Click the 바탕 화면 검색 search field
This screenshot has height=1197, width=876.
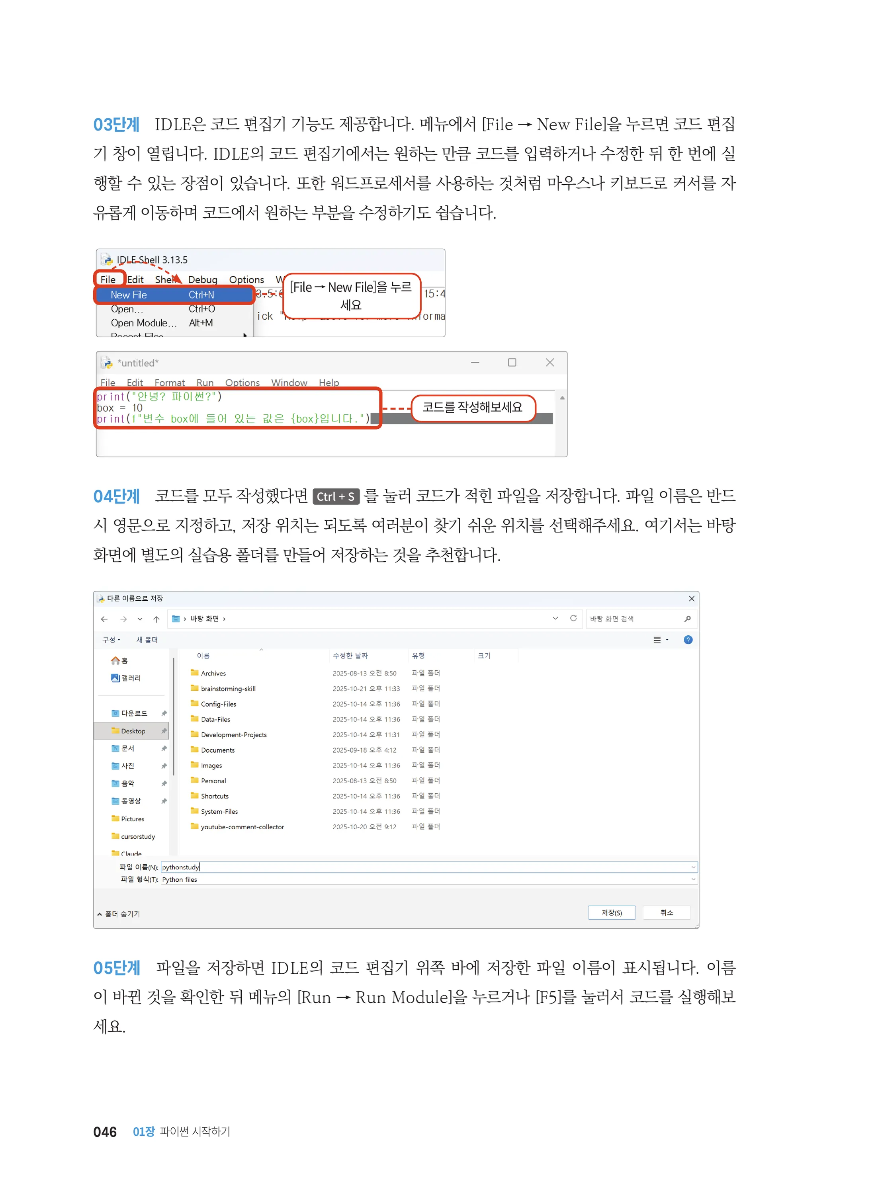[x=641, y=619]
